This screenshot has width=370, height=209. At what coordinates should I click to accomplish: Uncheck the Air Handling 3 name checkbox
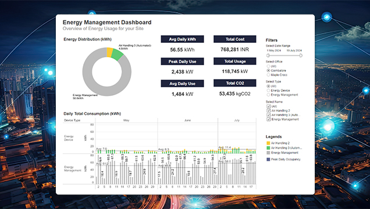point(269,115)
